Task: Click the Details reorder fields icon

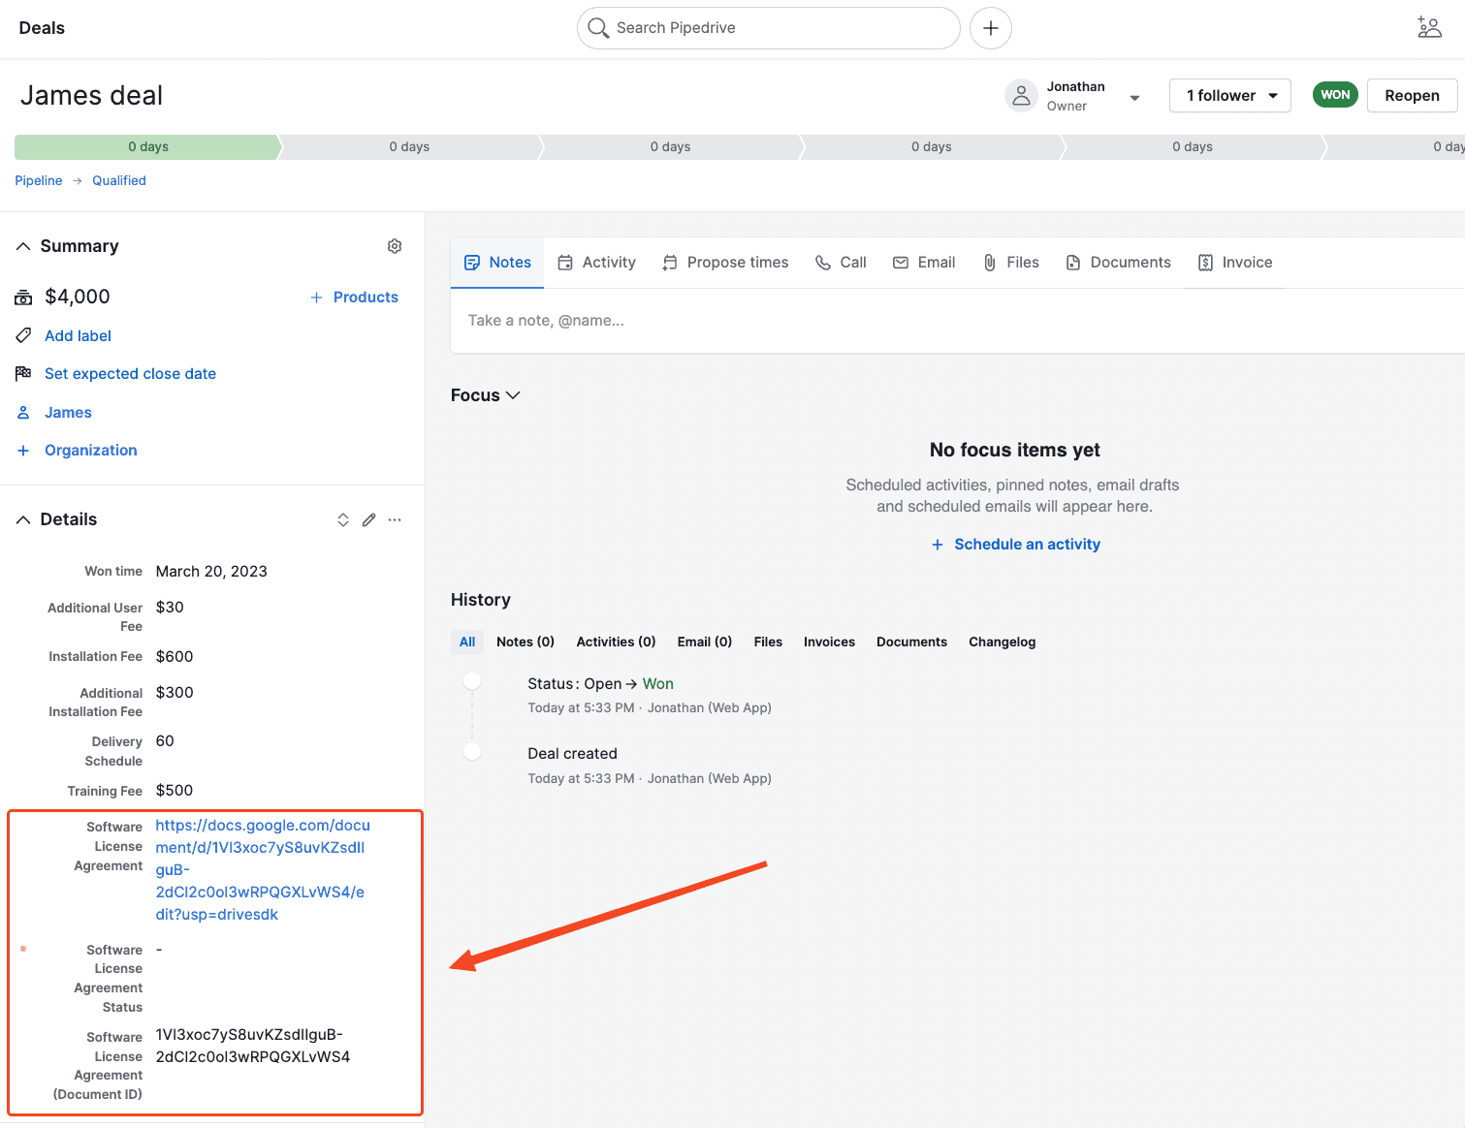Action: pyautogui.click(x=343, y=519)
